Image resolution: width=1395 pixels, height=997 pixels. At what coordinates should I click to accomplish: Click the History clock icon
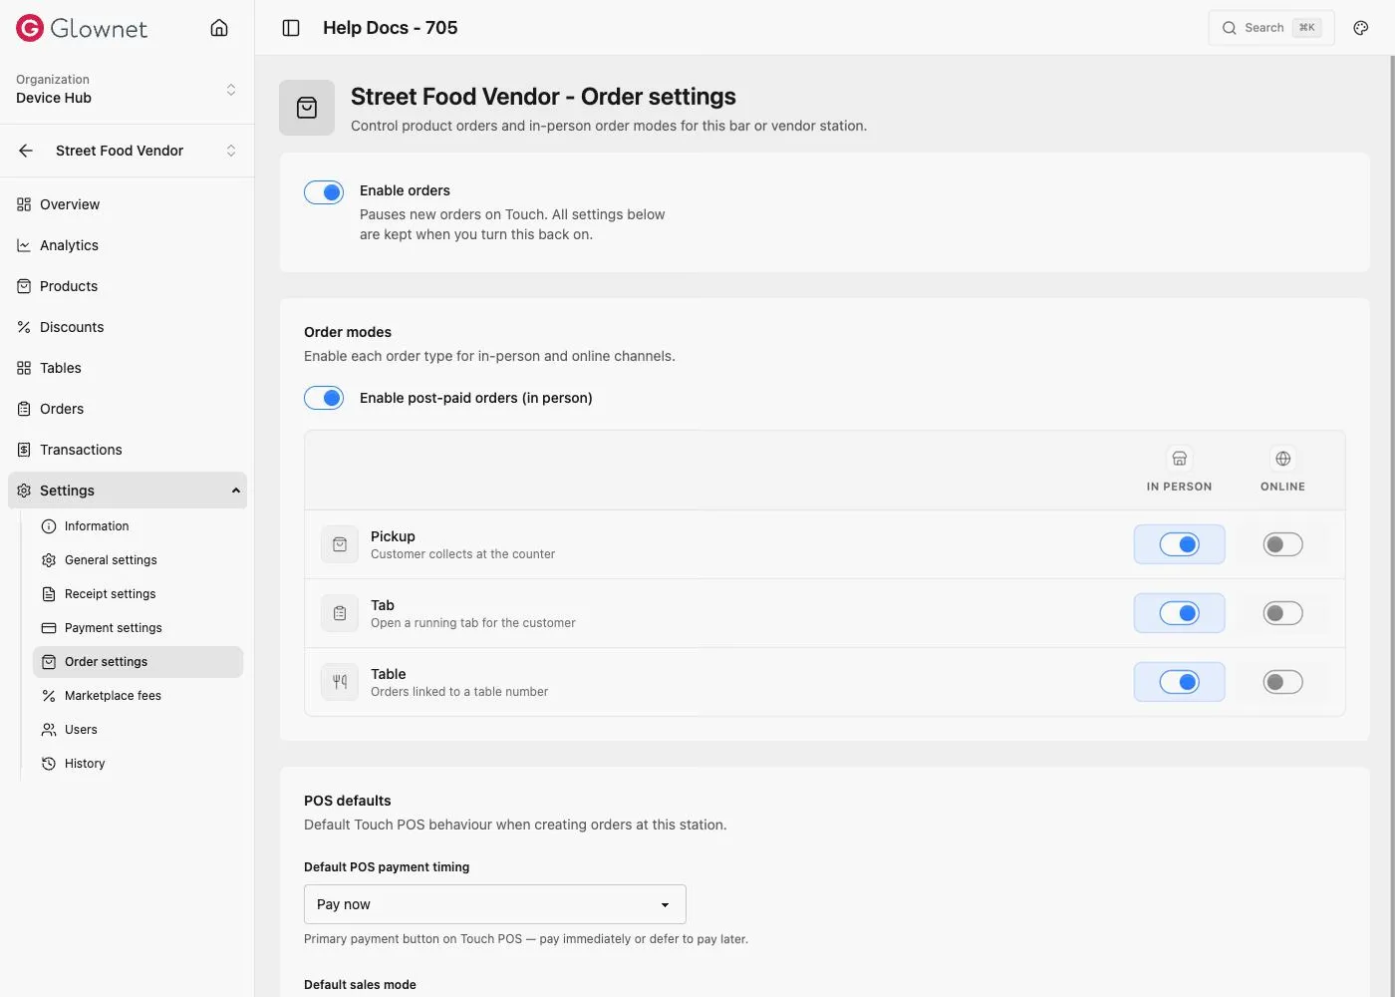tap(49, 764)
